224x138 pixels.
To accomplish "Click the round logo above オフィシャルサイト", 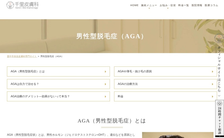I will [x=219, y=38].
